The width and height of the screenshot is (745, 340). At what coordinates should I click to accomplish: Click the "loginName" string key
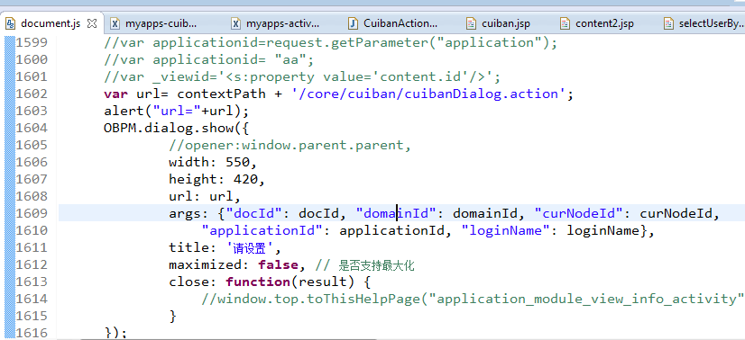click(506, 230)
